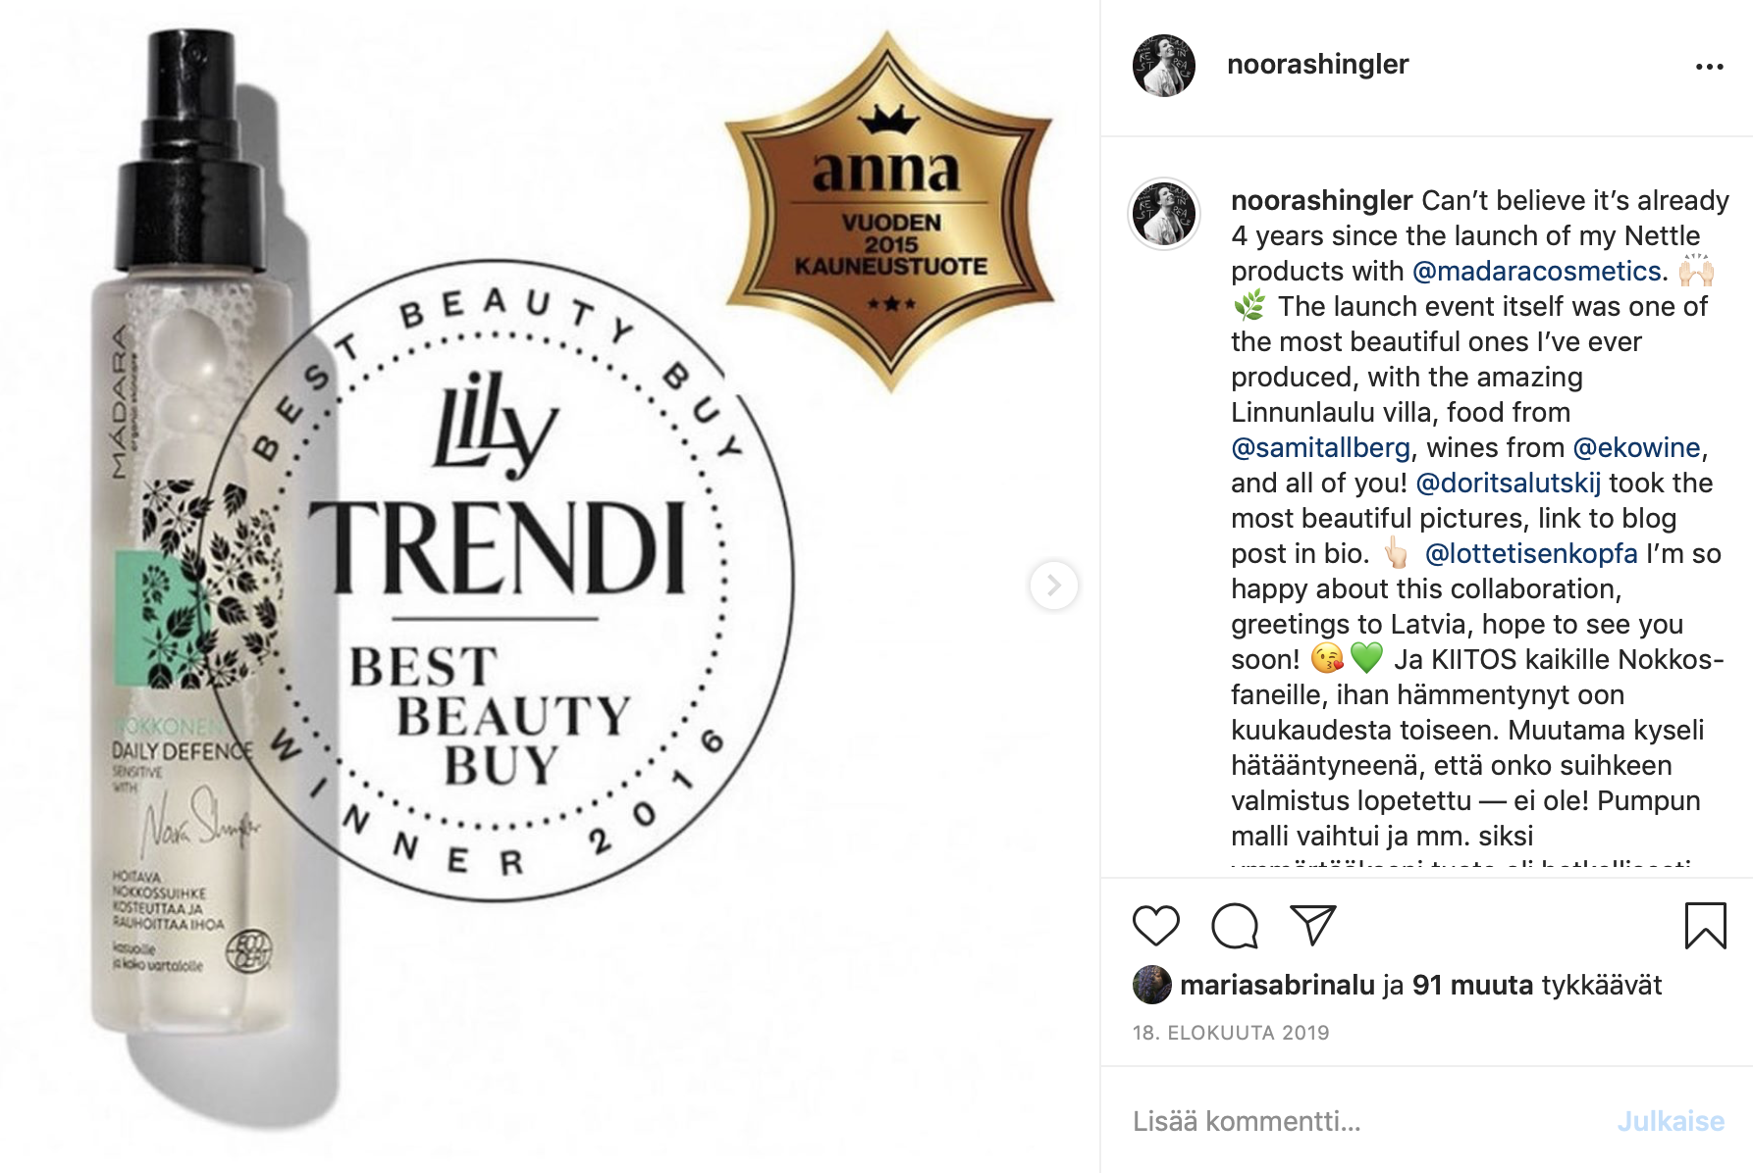The height and width of the screenshot is (1173, 1753).
Task: Save the post with the bookmark icon
Action: [1705, 926]
